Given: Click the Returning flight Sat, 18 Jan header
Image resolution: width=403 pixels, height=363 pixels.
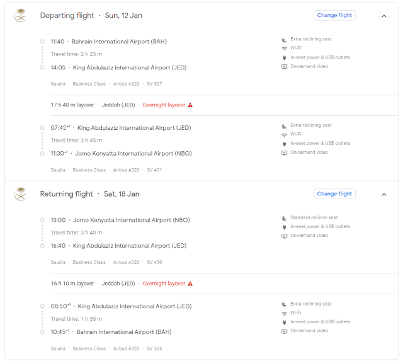Looking at the screenshot, I should 89,194.
